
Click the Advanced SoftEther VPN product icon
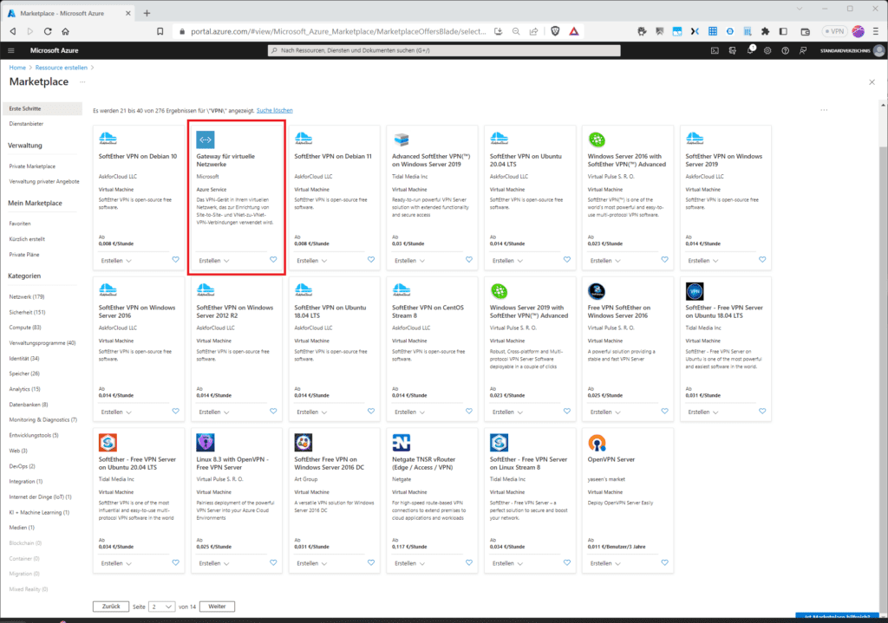coord(401,140)
